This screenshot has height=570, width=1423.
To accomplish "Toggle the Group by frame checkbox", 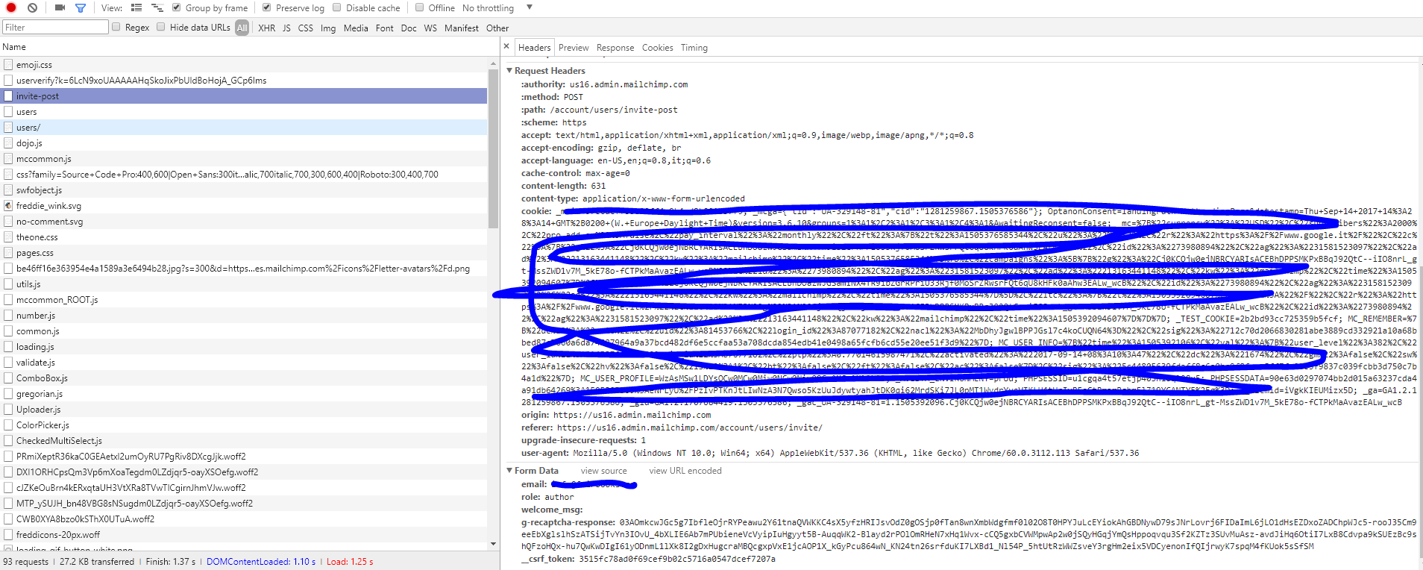I will coord(177,7).
